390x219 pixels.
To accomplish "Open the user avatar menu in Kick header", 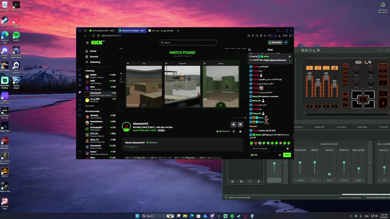I will (286, 43).
